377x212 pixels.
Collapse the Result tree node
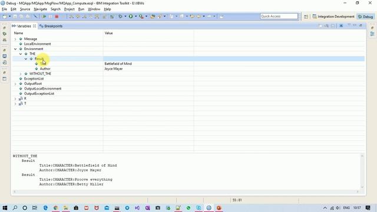[x=26, y=59]
